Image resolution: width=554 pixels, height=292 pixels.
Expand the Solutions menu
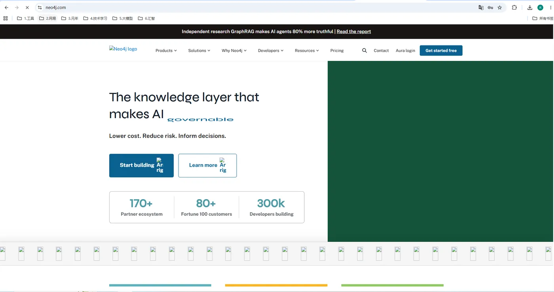[x=199, y=51]
